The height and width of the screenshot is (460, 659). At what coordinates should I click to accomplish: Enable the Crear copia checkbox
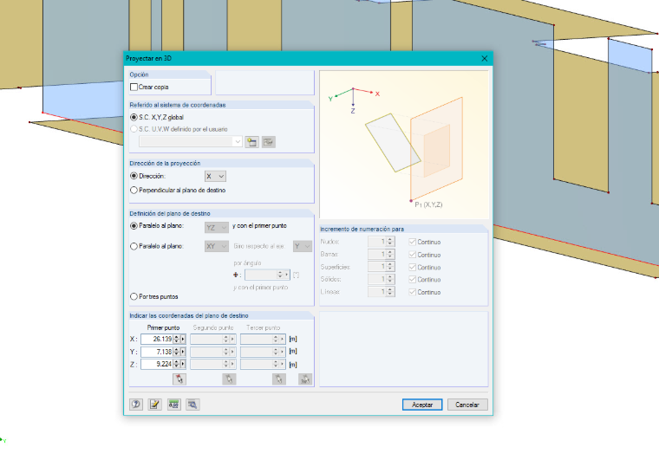(134, 87)
